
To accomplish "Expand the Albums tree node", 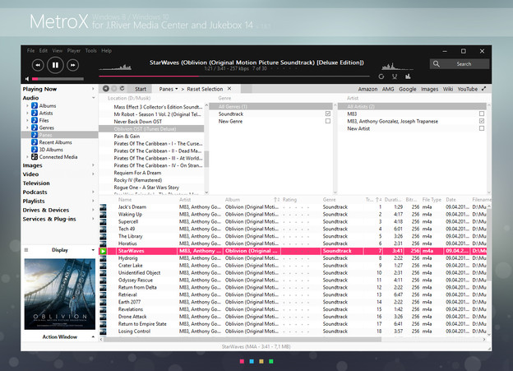I will tap(27, 105).
